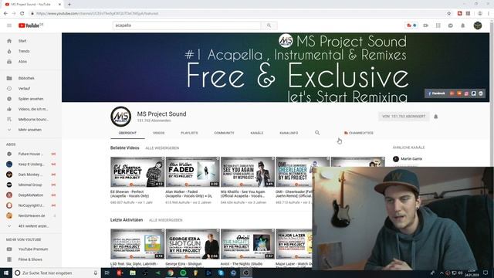The width and height of the screenshot is (494, 278).
Task: Open George Ezra Shotgun thumbnail
Action: 192,244
